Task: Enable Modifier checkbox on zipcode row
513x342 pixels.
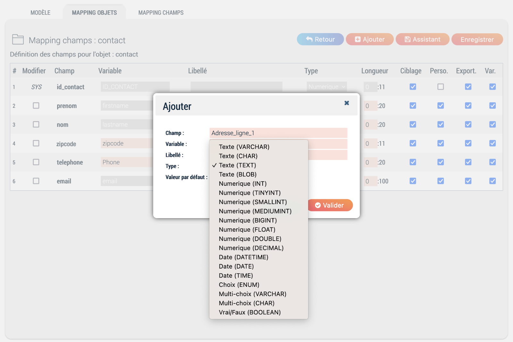Action: 36,143
